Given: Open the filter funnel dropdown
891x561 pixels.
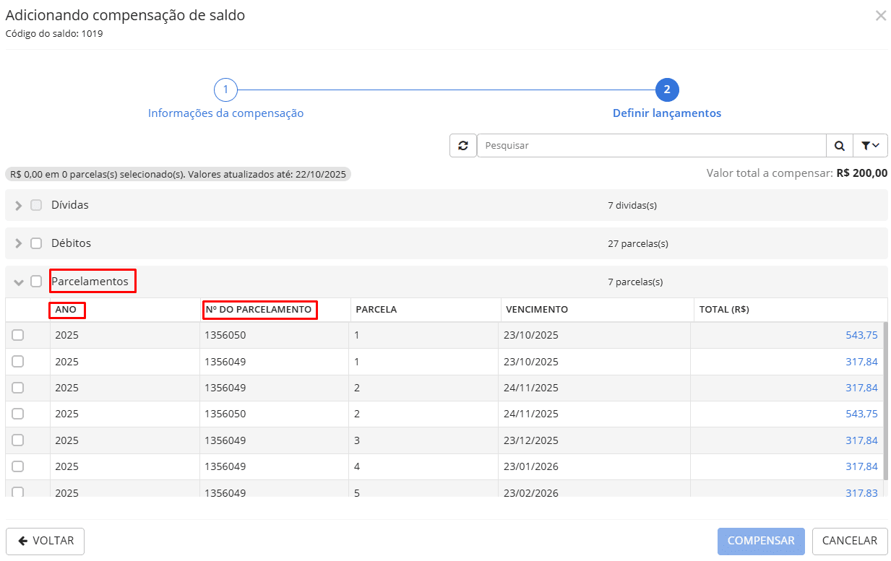Looking at the screenshot, I should point(870,145).
